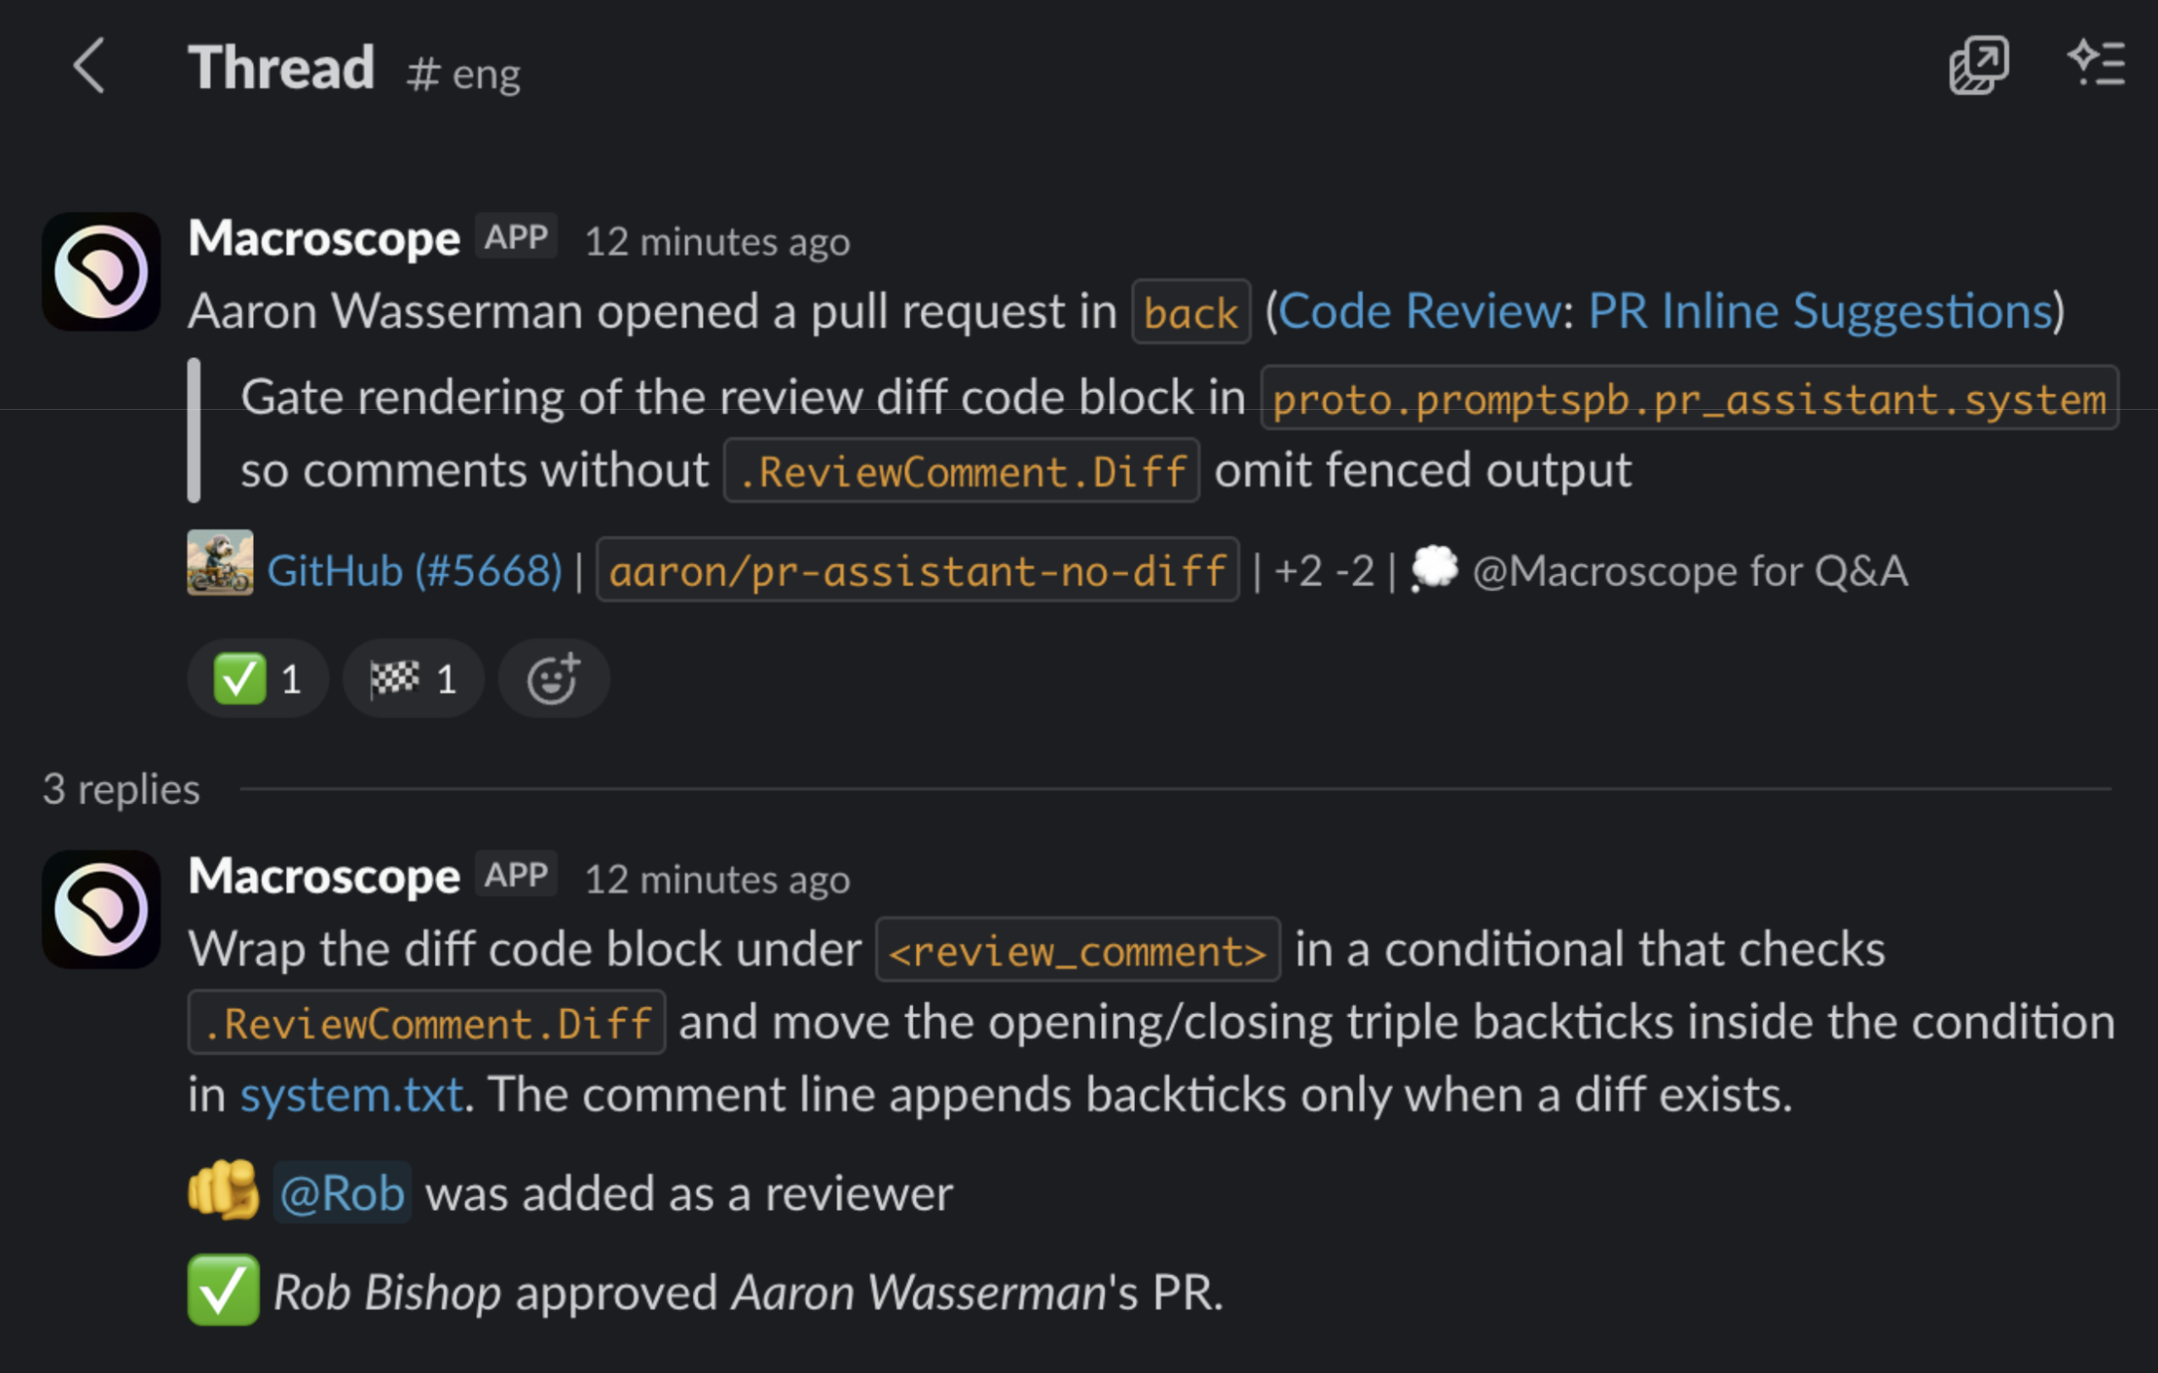
Task: Click the back repository code label
Action: (1191, 311)
